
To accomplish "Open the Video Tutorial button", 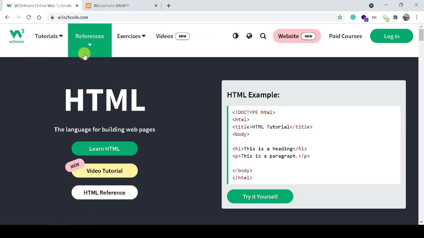I will click(x=104, y=171).
